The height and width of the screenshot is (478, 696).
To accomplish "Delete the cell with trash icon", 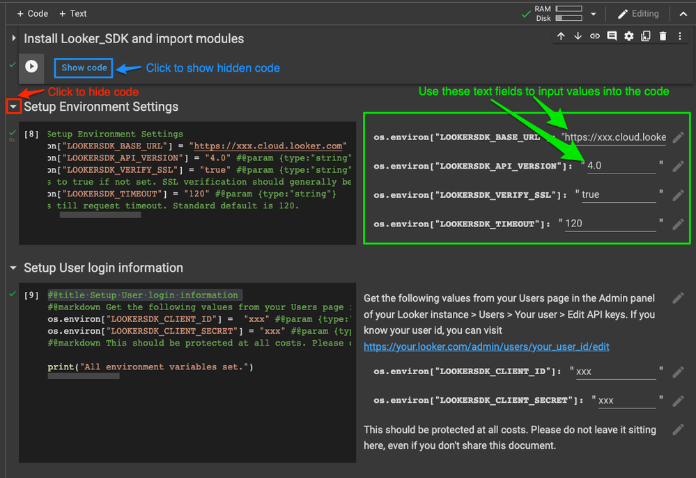I will click(x=663, y=36).
